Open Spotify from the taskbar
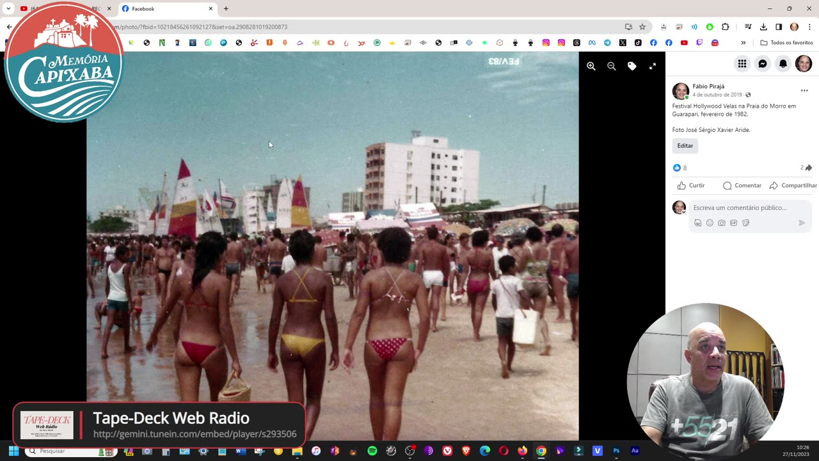 click(372, 451)
